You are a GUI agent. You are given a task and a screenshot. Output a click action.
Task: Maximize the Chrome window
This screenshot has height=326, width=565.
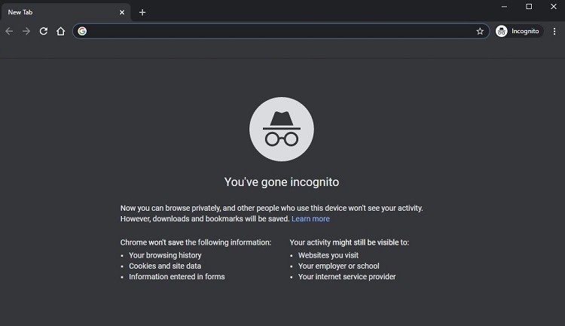(529, 7)
